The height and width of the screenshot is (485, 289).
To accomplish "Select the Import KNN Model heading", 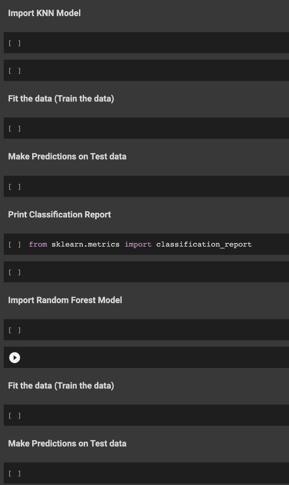I will click(44, 13).
